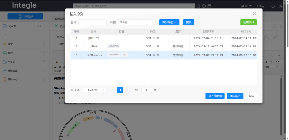The height and width of the screenshot is (140, 289).
Task: Click the help icon next to 帮助中心
Action: tap(5, 80)
